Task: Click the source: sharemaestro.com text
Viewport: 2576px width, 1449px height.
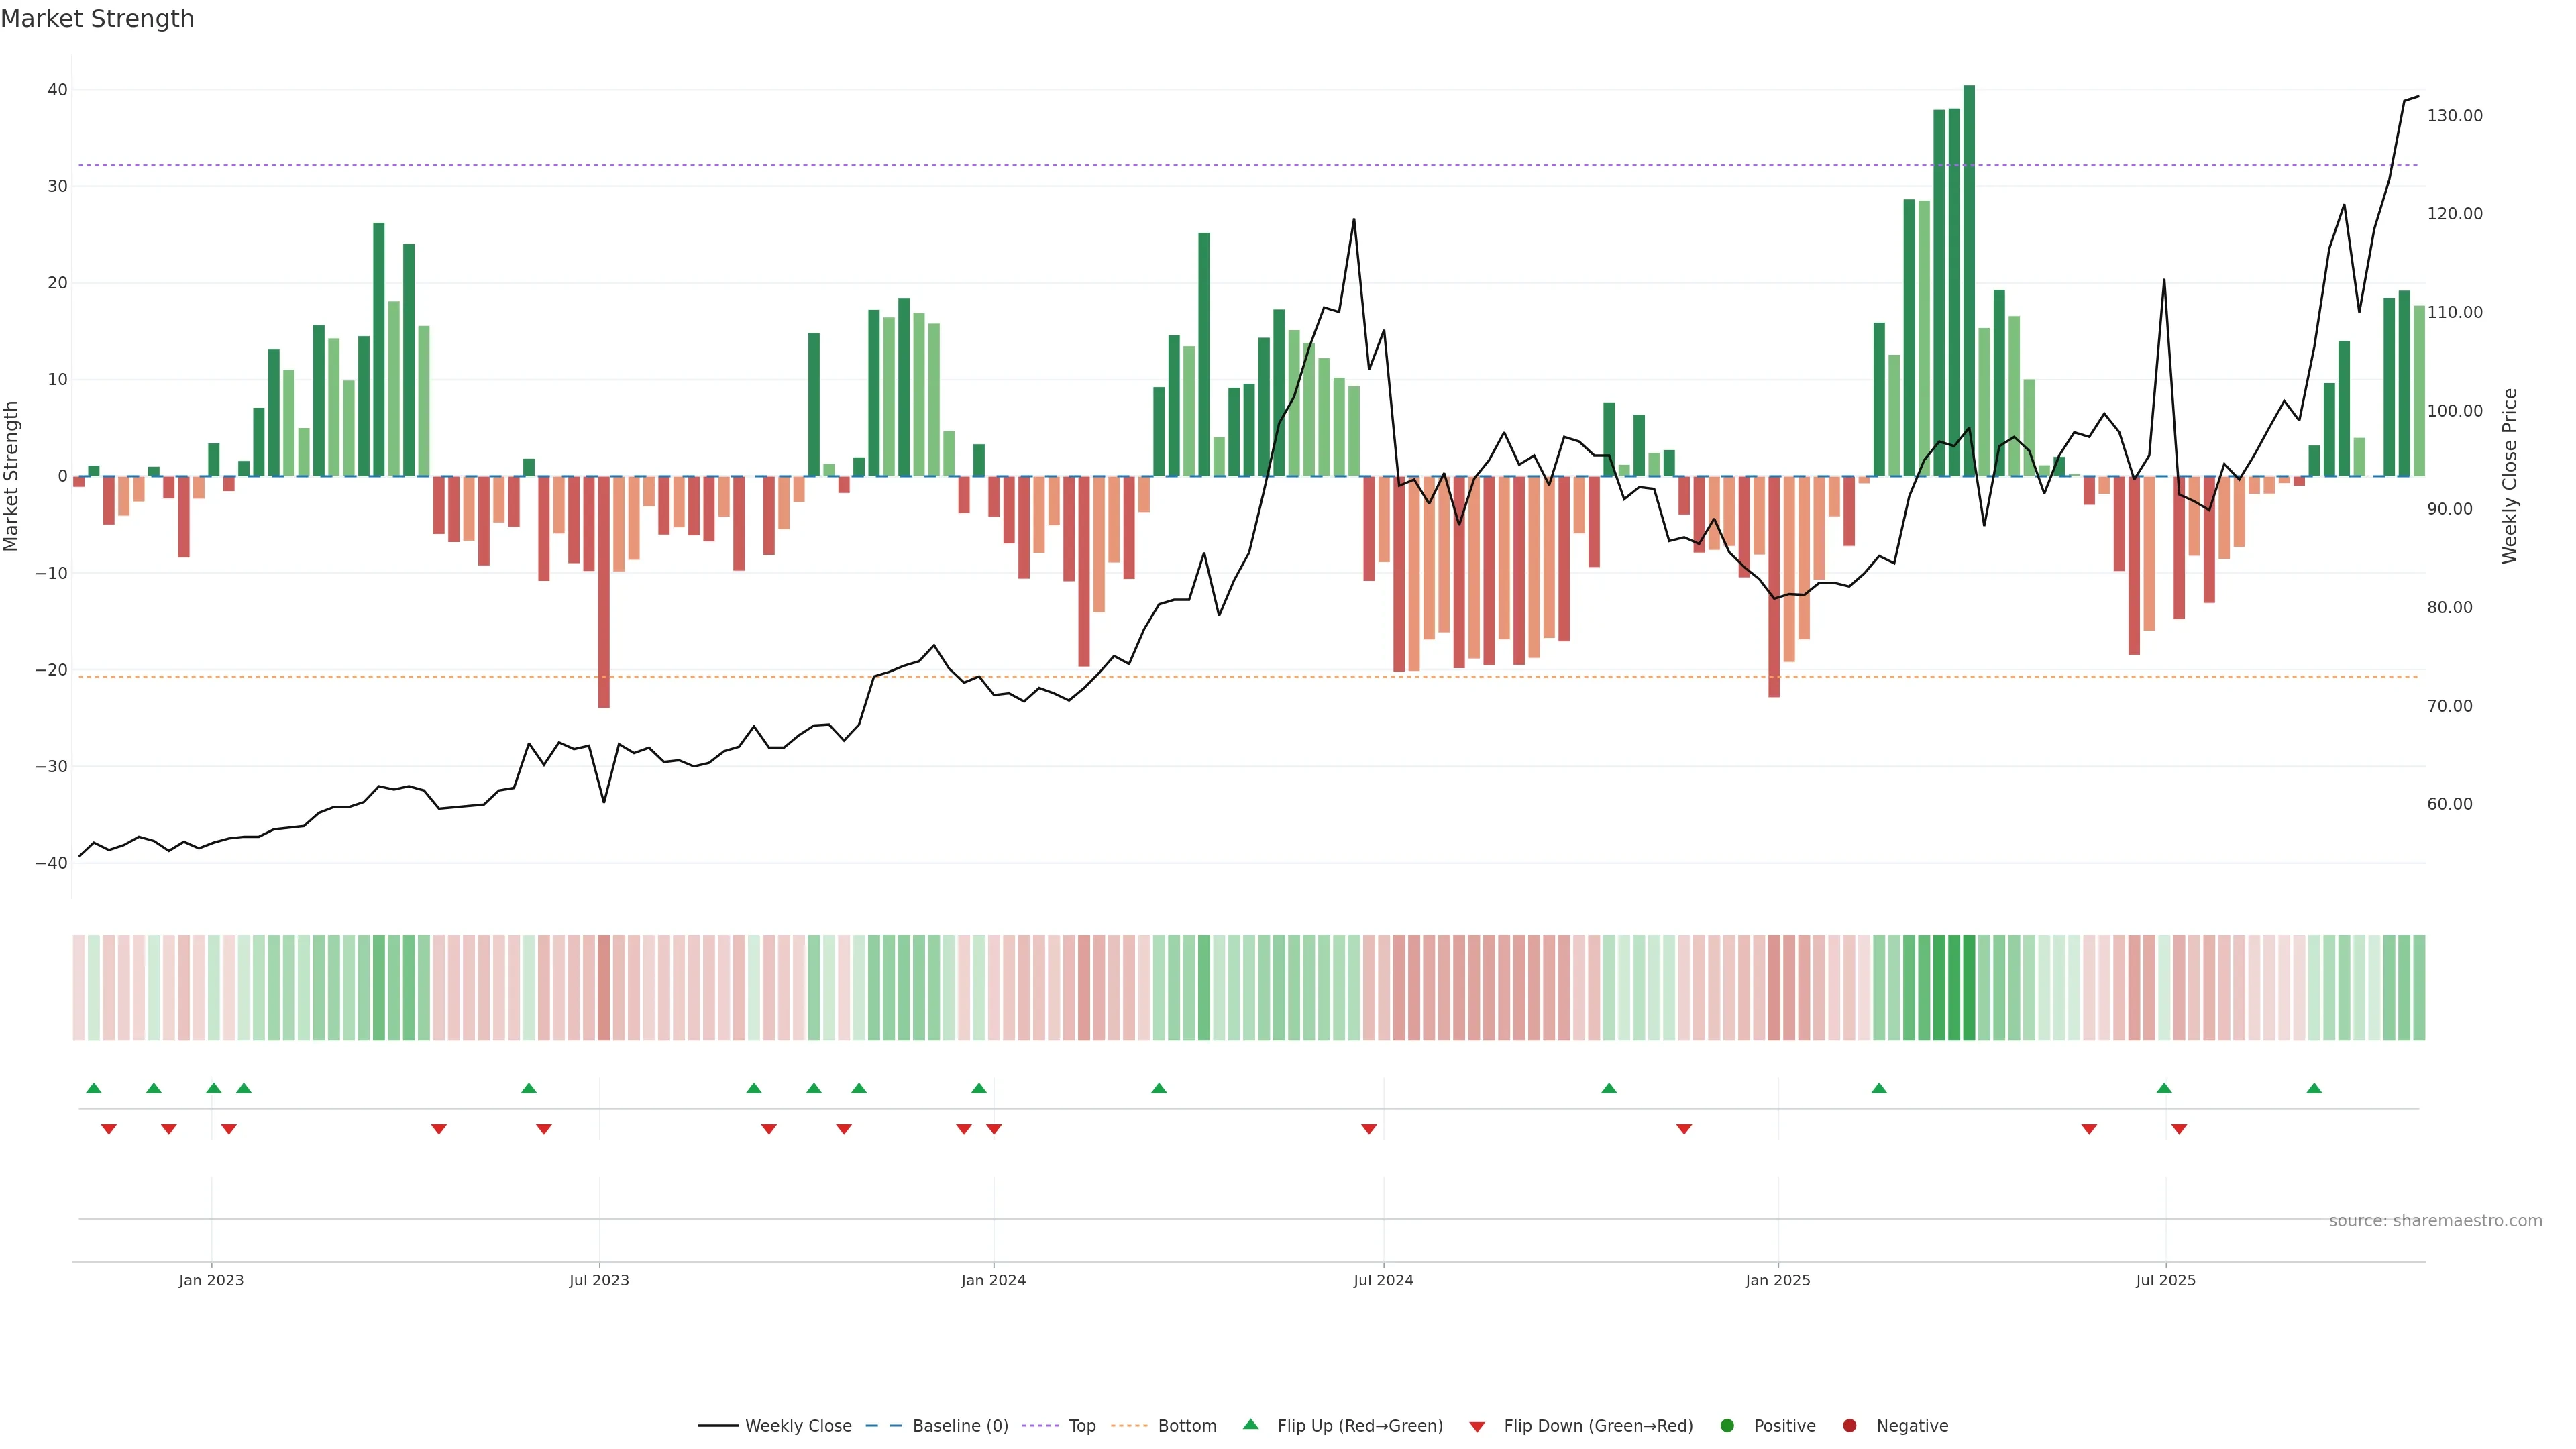Action: pyautogui.click(x=2435, y=1220)
